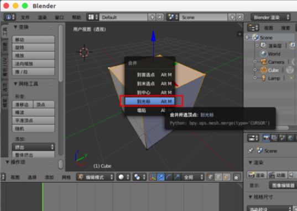Open viewport shading sphere dropdown

pos(123,177)
